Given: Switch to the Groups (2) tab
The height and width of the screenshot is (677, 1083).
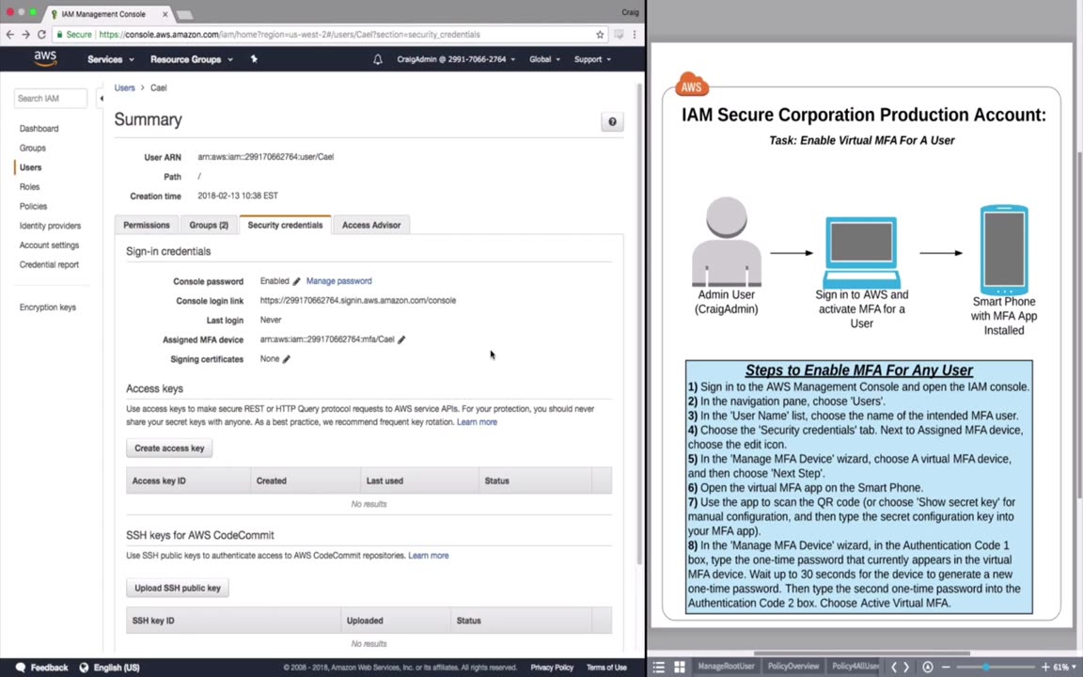Looking at the screenshot, I should click(x=209, y=226).
